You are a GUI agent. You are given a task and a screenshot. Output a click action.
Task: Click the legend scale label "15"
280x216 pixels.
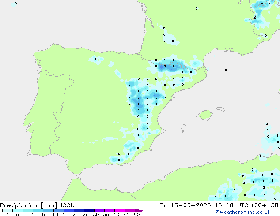[x=65, y=214]
